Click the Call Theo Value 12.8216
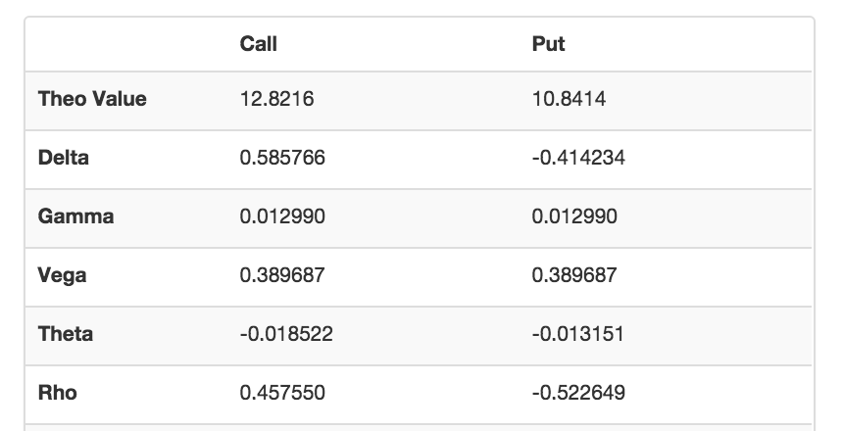The width and height of the screenshot is (843, 431). click(276, 99)
